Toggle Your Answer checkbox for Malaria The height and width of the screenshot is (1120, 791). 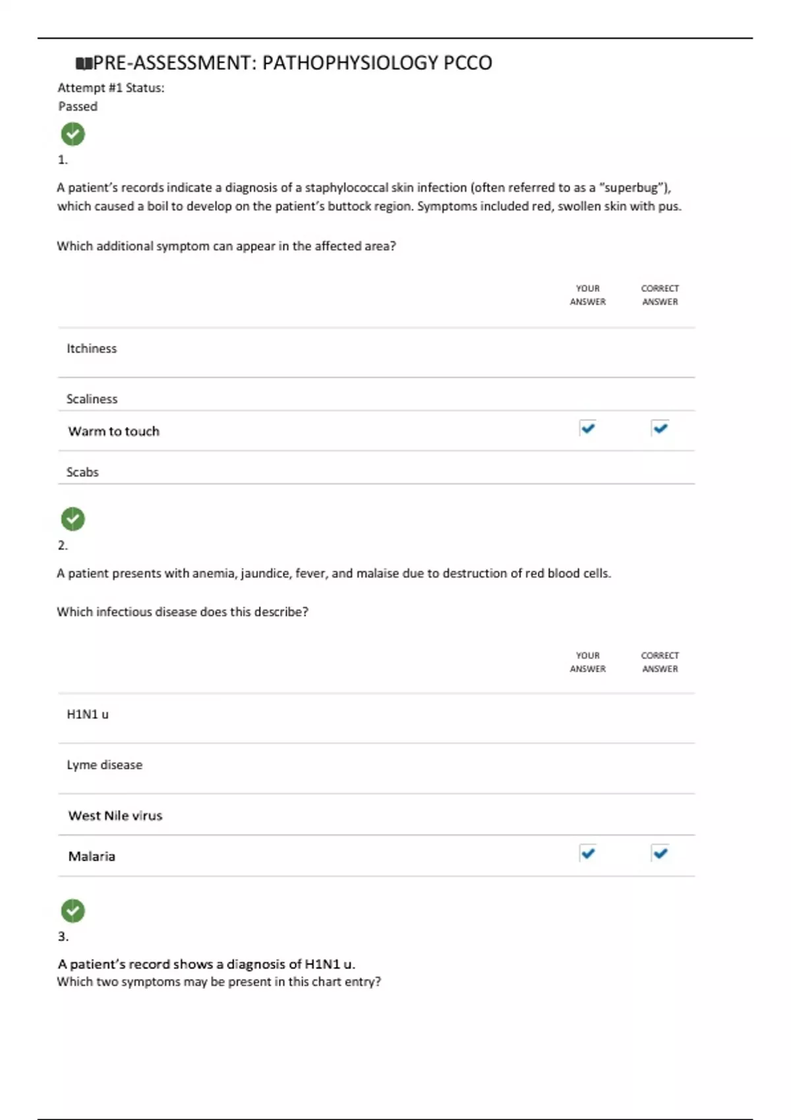[588, 853]
